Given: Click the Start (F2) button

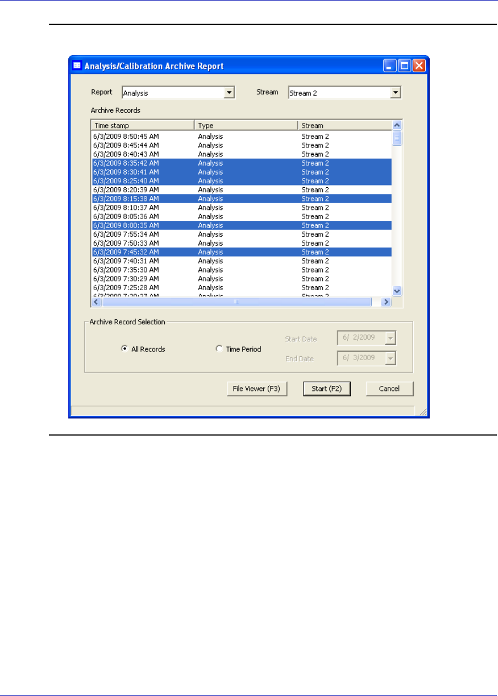Looking at the screenshot, I should (x=327, y=389).
